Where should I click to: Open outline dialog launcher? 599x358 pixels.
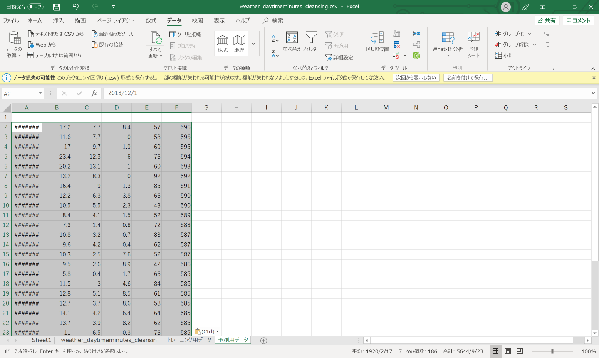(553, 68)
